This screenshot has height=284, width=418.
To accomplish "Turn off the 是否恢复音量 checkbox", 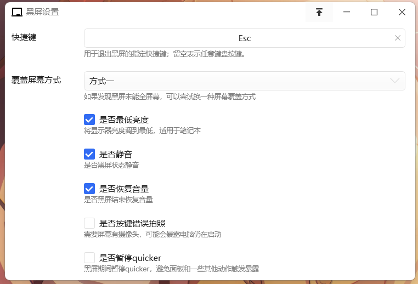I will point(89,189).
